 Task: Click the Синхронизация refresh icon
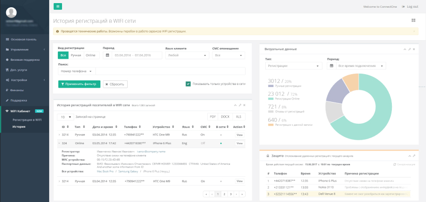pos(395,164)
